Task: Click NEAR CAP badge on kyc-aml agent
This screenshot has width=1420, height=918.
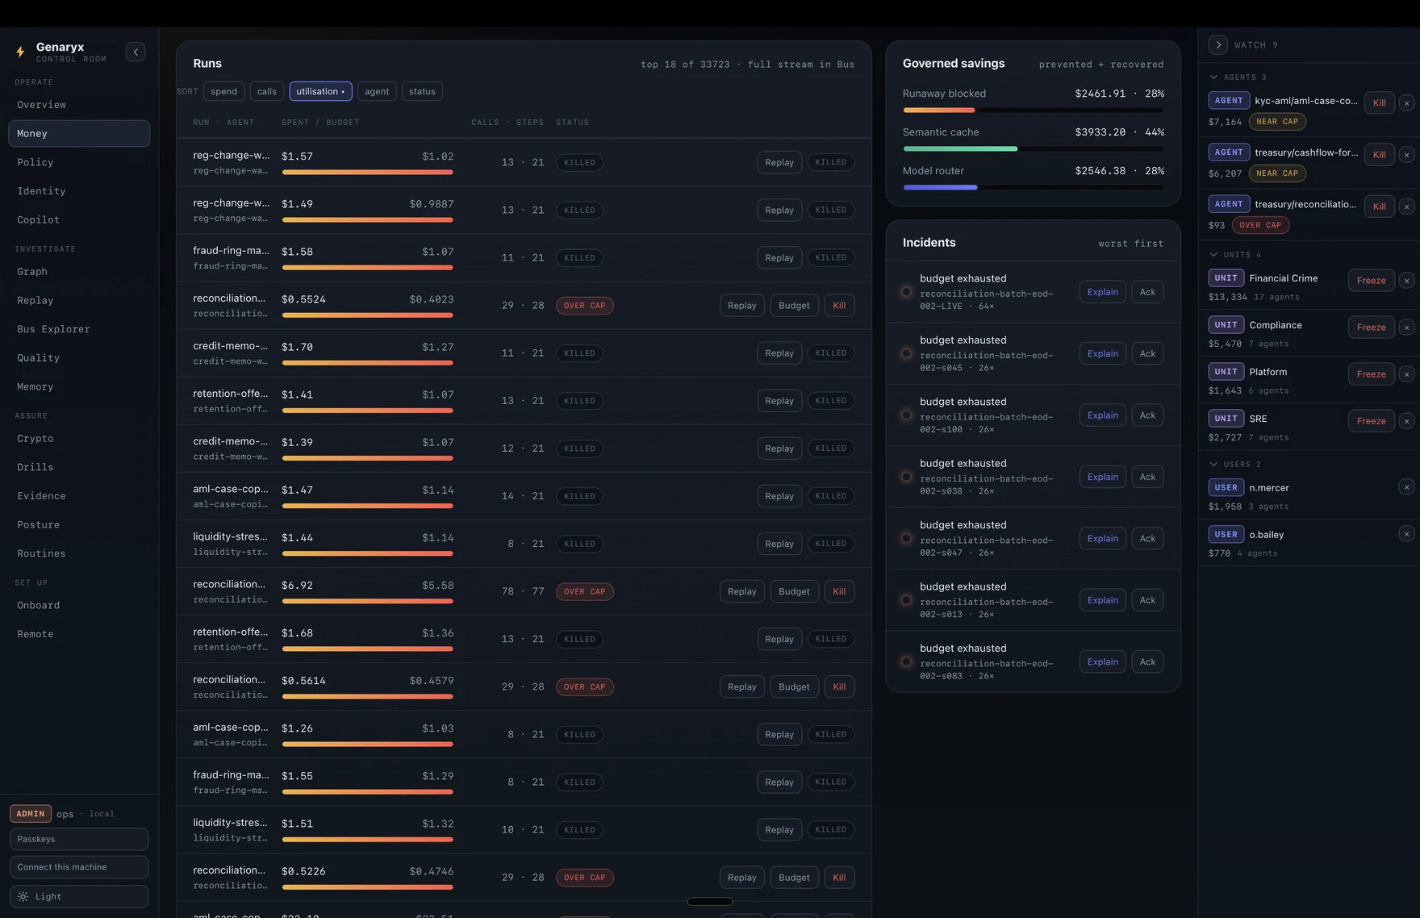Action: 1277,122
